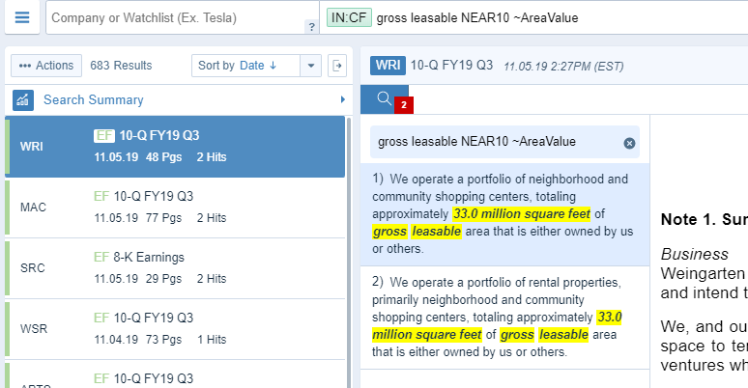The image size is (748, 388).
Task: Click the EF tag on the MAC row
Action: click(101, 196)
